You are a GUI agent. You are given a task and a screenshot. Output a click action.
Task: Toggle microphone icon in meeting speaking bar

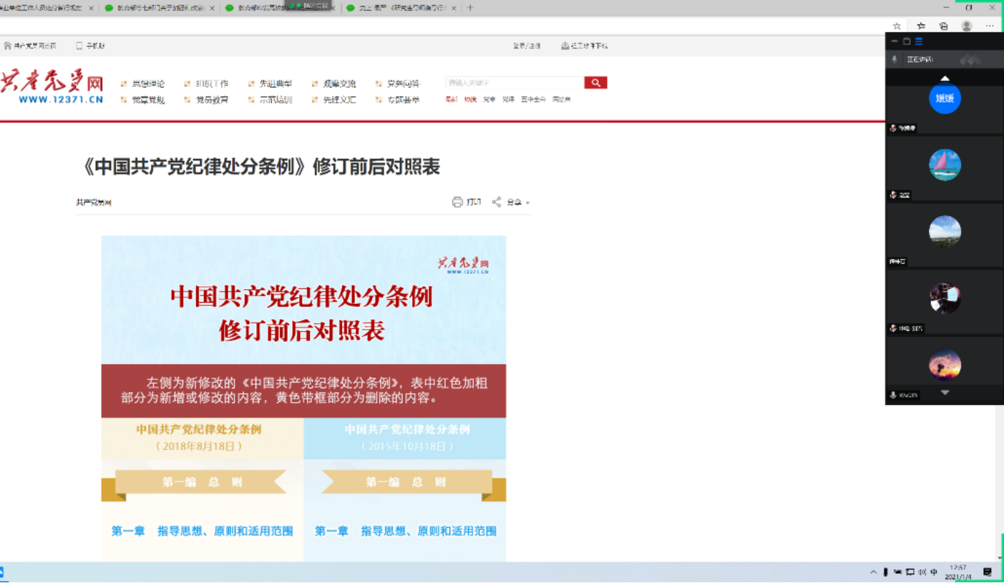(895, 59)
